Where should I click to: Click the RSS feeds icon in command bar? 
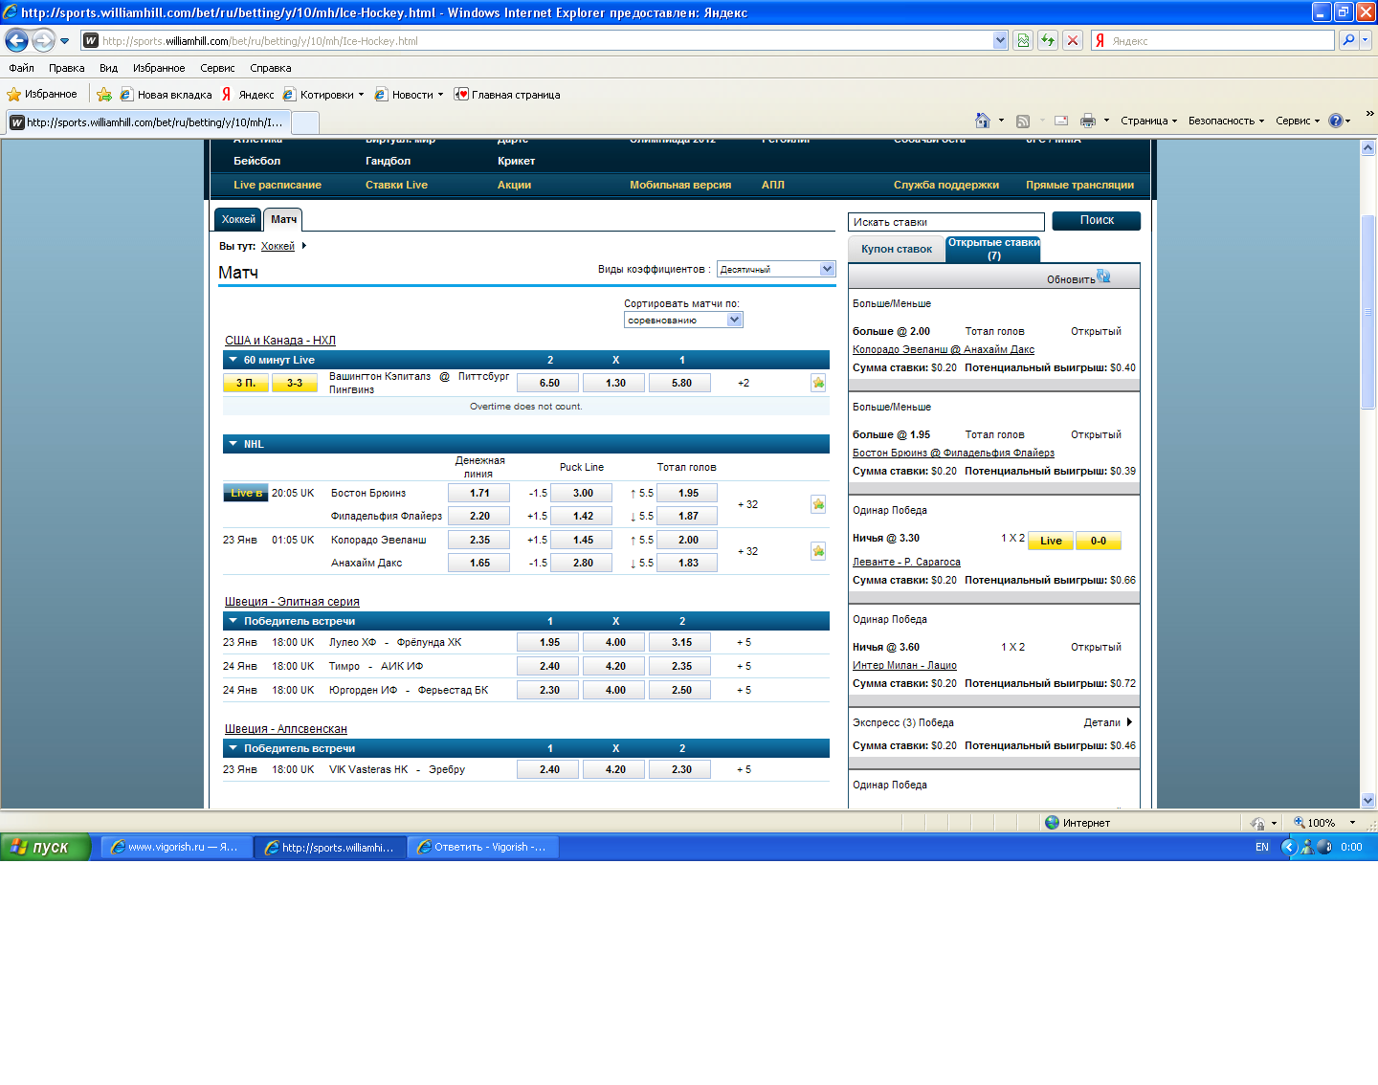click(x=1023, y=121)
